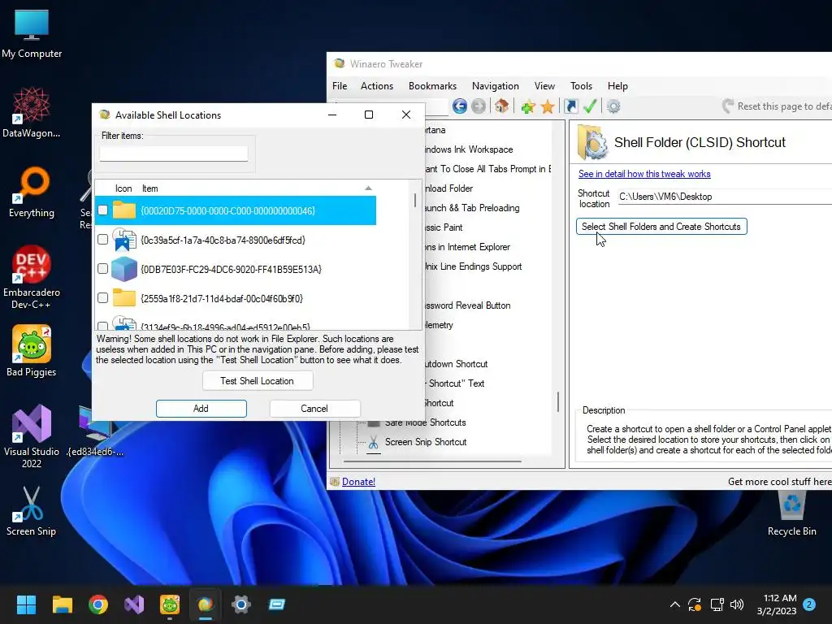Open the Navigation menu
Viewport: 832px width, 624px height.
(x=495, y=86)
